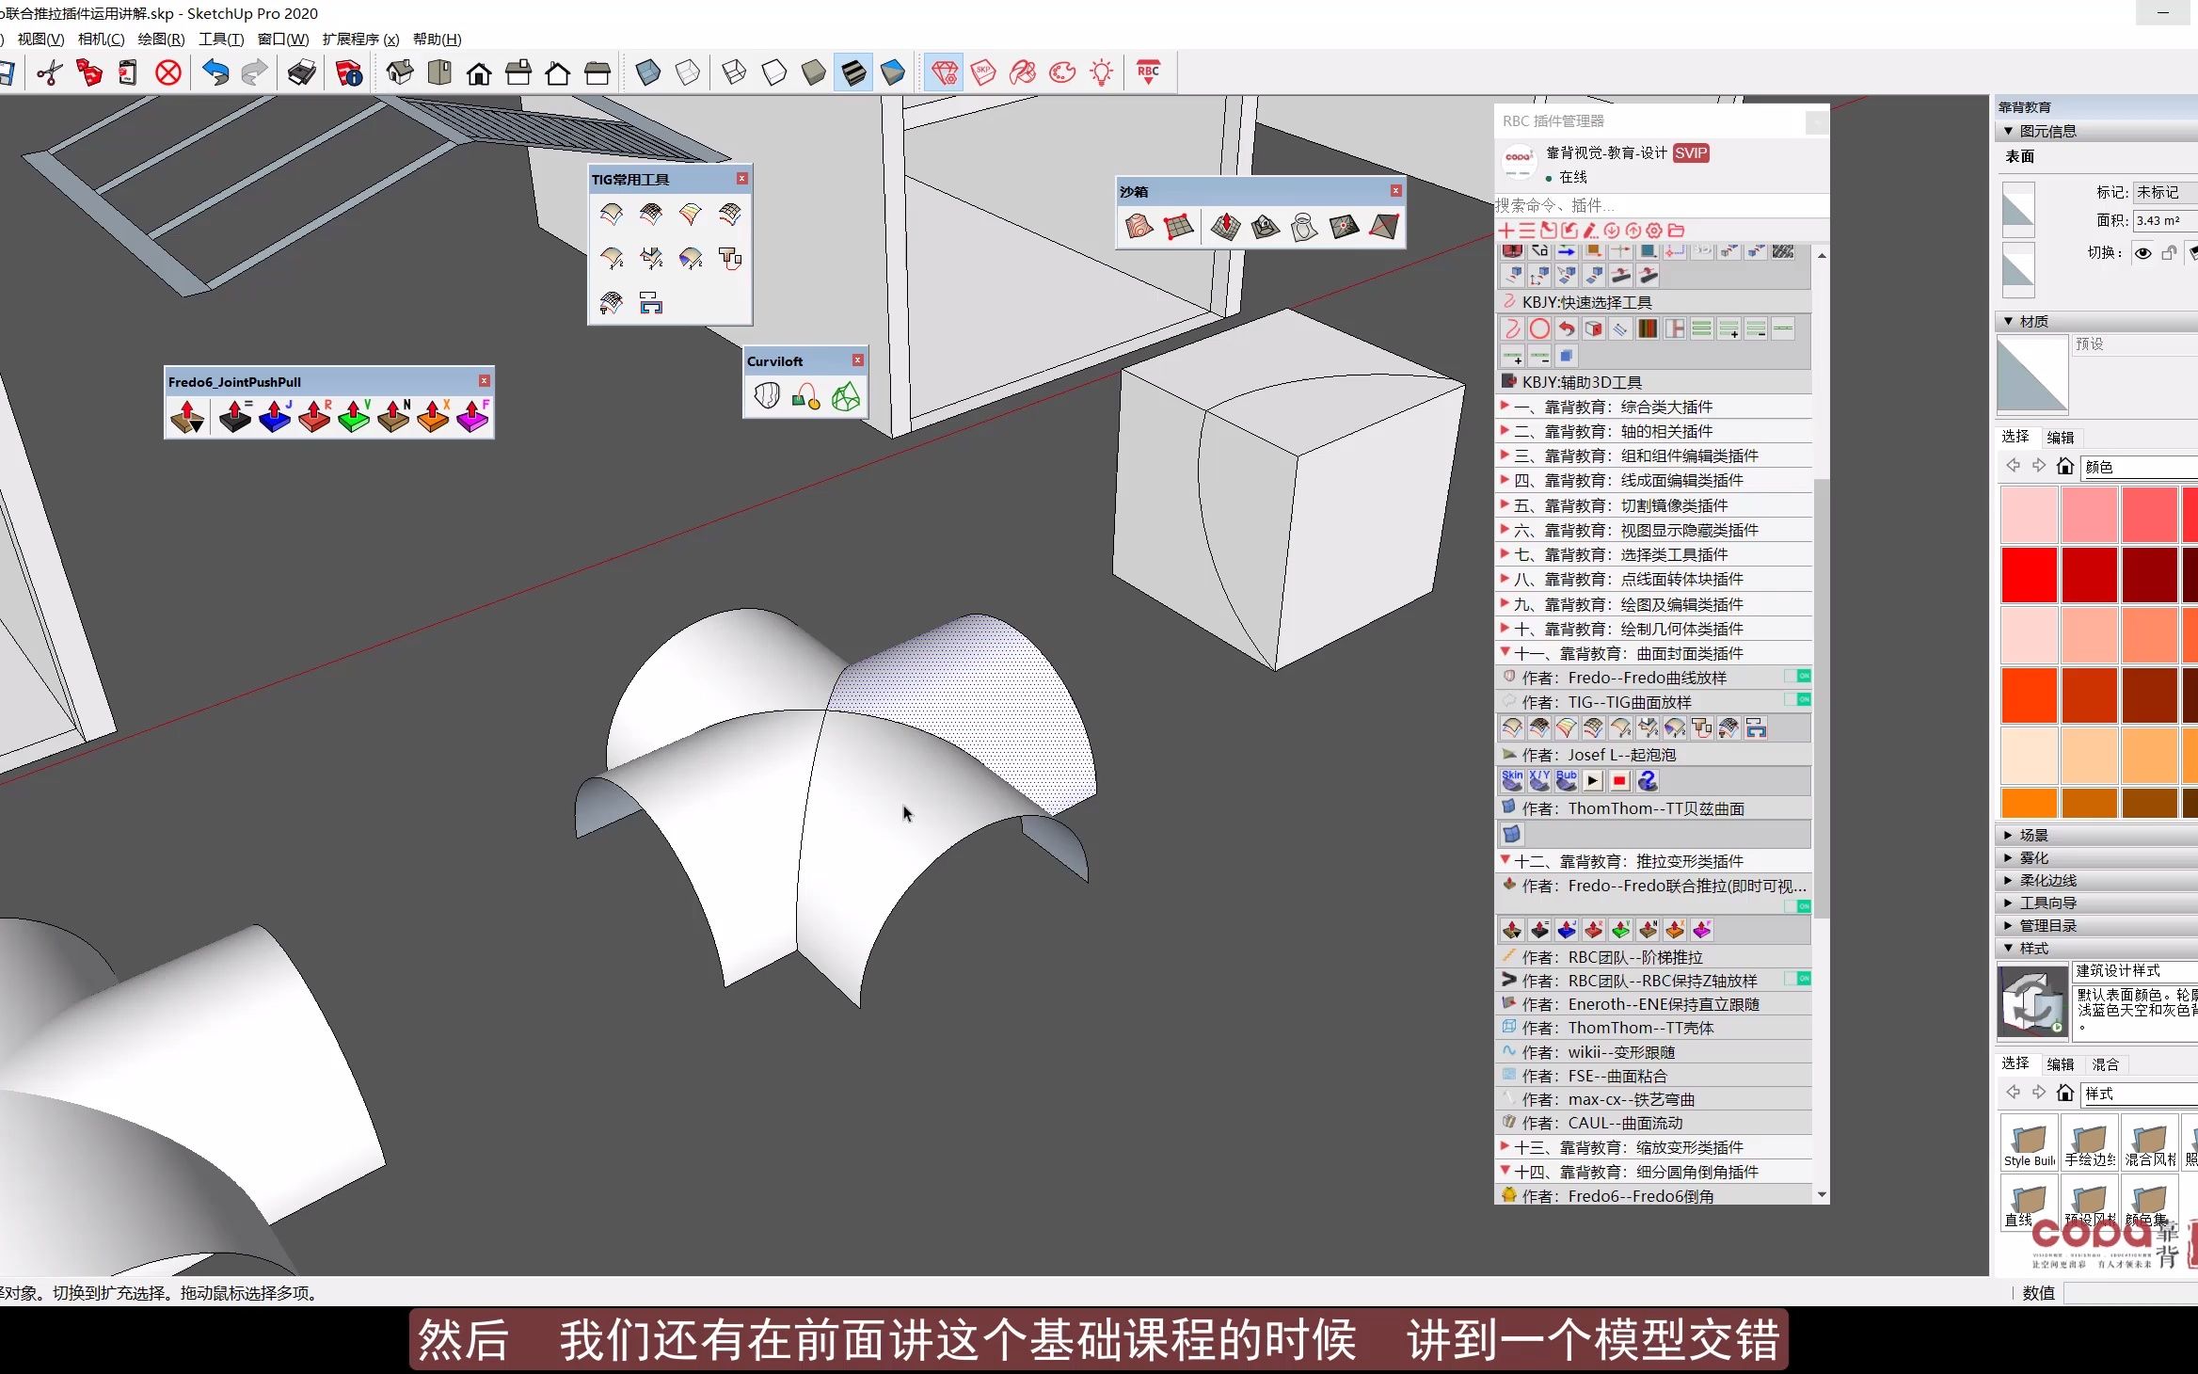Pick the pure red color swatch
This screenshot has height=1374, width=2198.
[x=2029, y=575]
